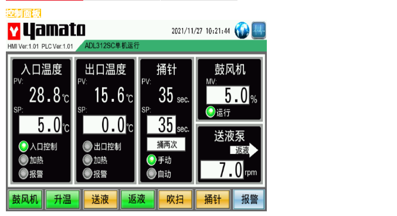This screenshot has height=216, width=397.
Task: Toggle the 入口控制 indicator
Action: click(23, 146)
